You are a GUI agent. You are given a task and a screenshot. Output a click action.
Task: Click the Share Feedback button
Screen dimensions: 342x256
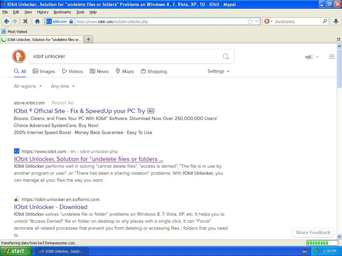[x=313, y=232]
